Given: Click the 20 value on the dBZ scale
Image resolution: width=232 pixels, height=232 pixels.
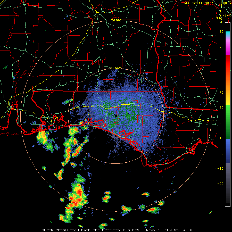Looking at the screenshot, I should pos(221,123).
